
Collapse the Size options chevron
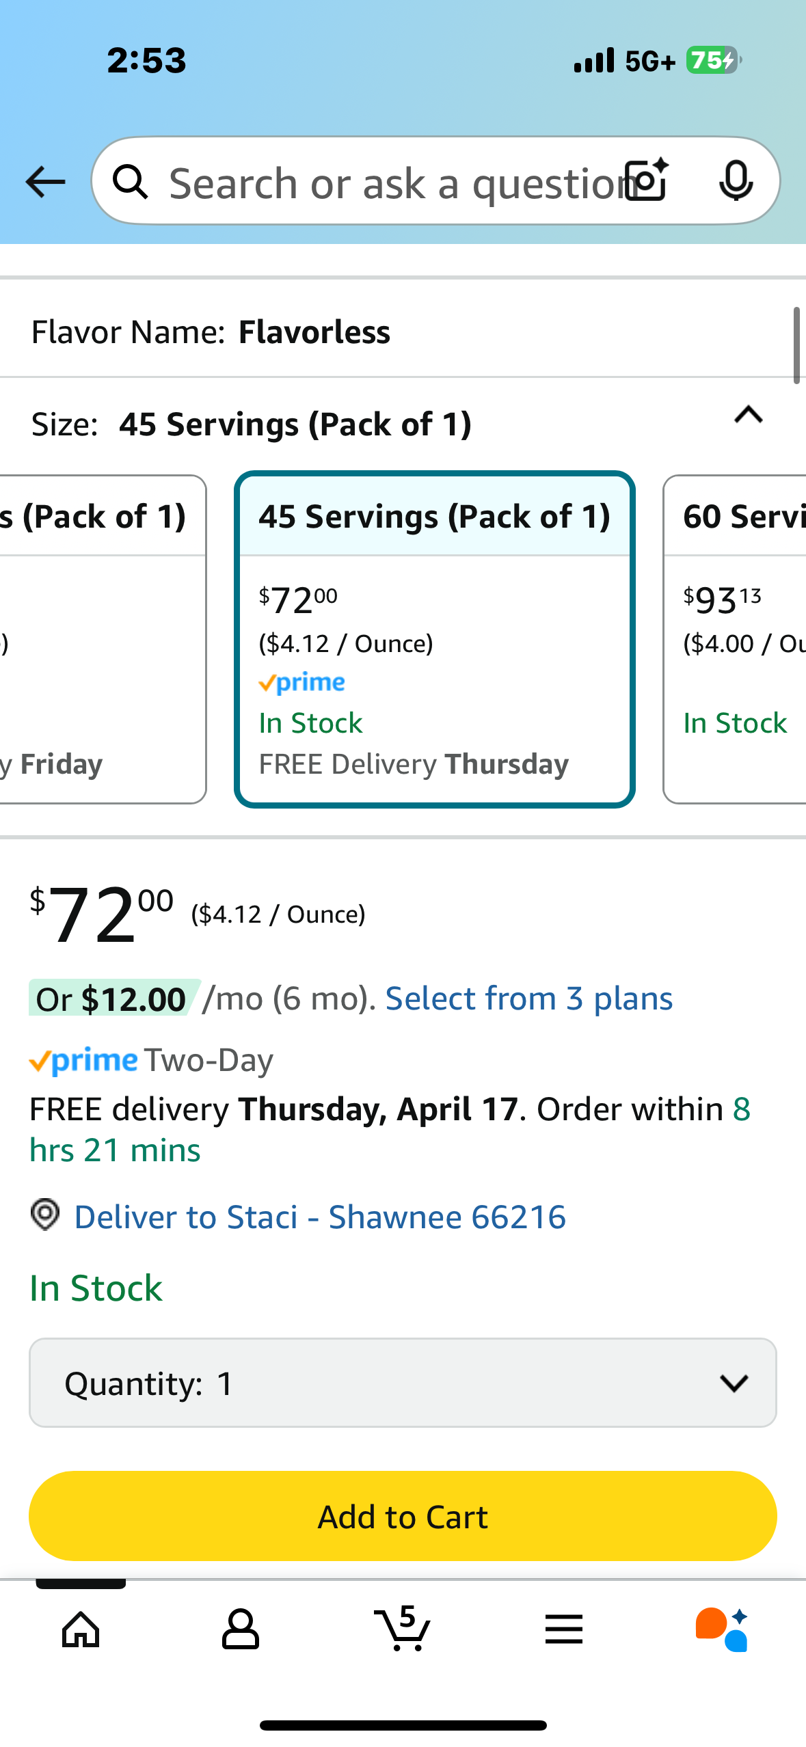(x=749, y=415)
